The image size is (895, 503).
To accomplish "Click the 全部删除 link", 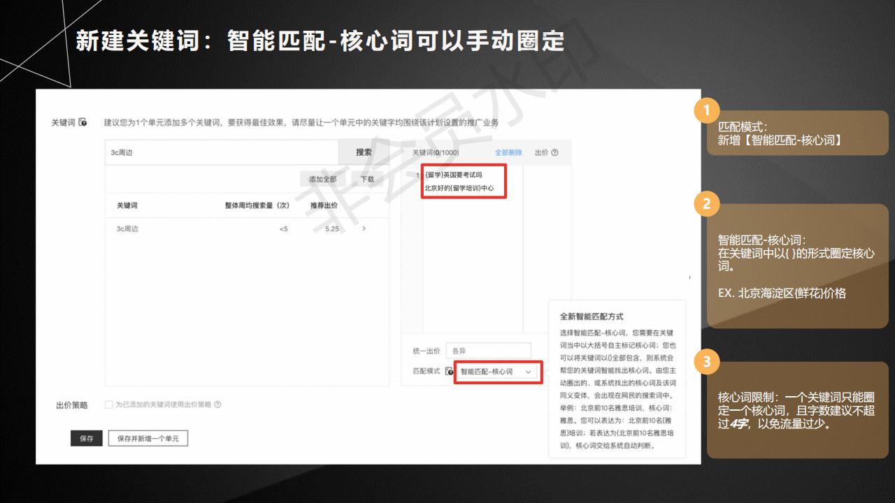I will tap(508, 152).
